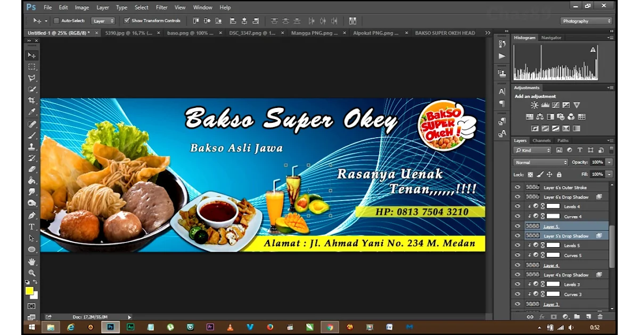The height and width of the screenshot is (335, 639).
Task: Toggle visibility of Curves 5 layer
Action: click(x=517, y=255)
